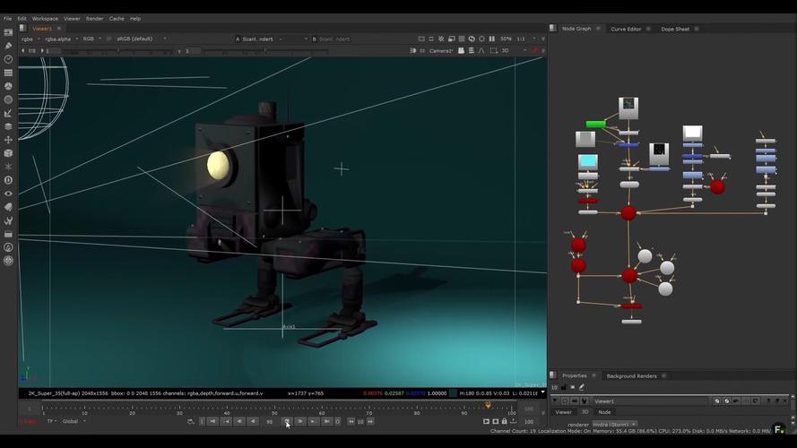The width and height of the screenshot is (797, 448).
Task: Click the timeline playhead marker near 95
Action: click(488, 405)
